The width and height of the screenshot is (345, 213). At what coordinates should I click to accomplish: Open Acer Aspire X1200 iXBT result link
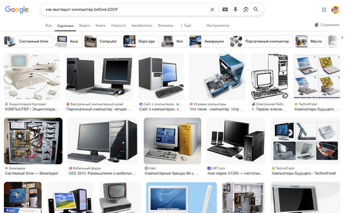tap(235, 173)
